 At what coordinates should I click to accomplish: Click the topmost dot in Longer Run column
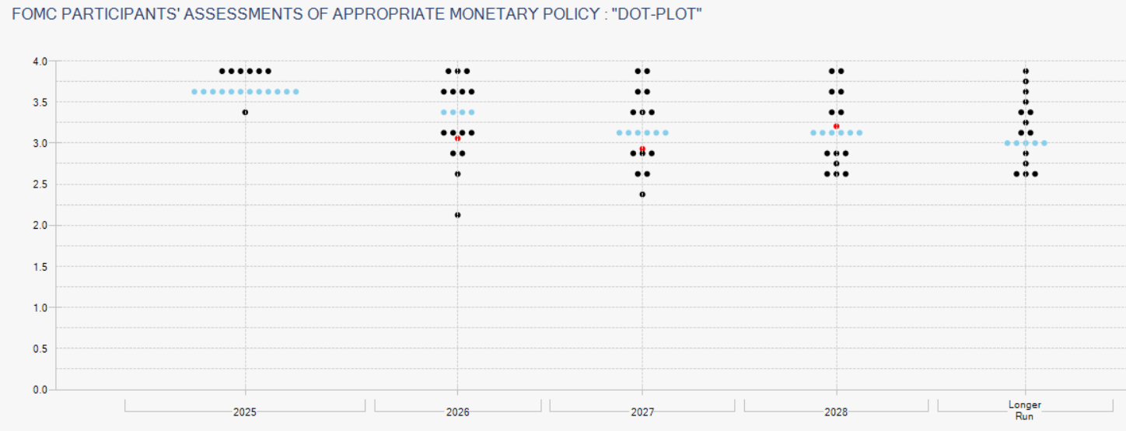1026,71
